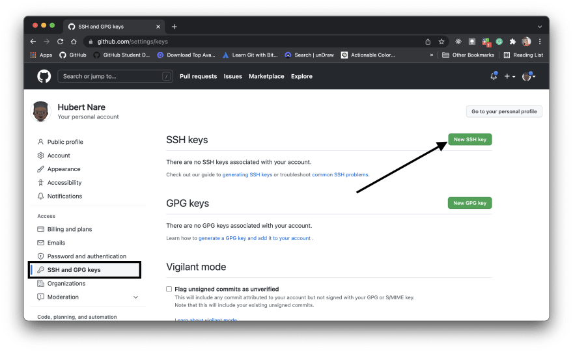The image size is (573, 352).
Task: Open common SSH problems link
Action: tap(340, 174)
